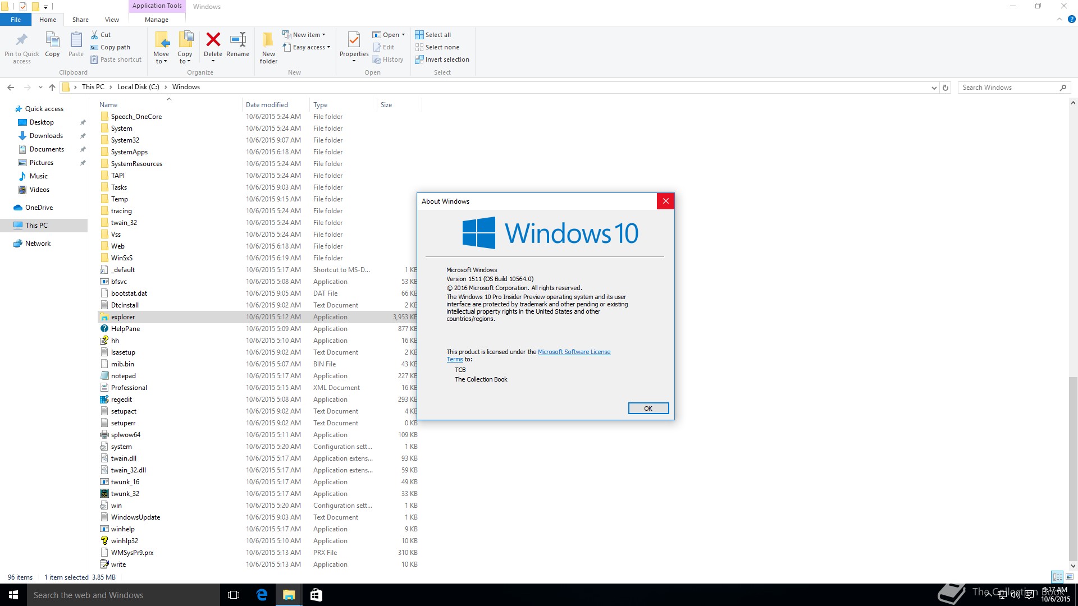Select the bootstat.dat file row
The image size is (1078, 606).
pos(258,293)
